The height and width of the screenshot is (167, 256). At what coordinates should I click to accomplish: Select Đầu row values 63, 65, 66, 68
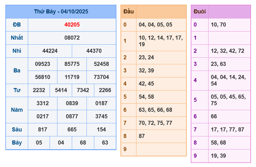(x=155, y=110)
